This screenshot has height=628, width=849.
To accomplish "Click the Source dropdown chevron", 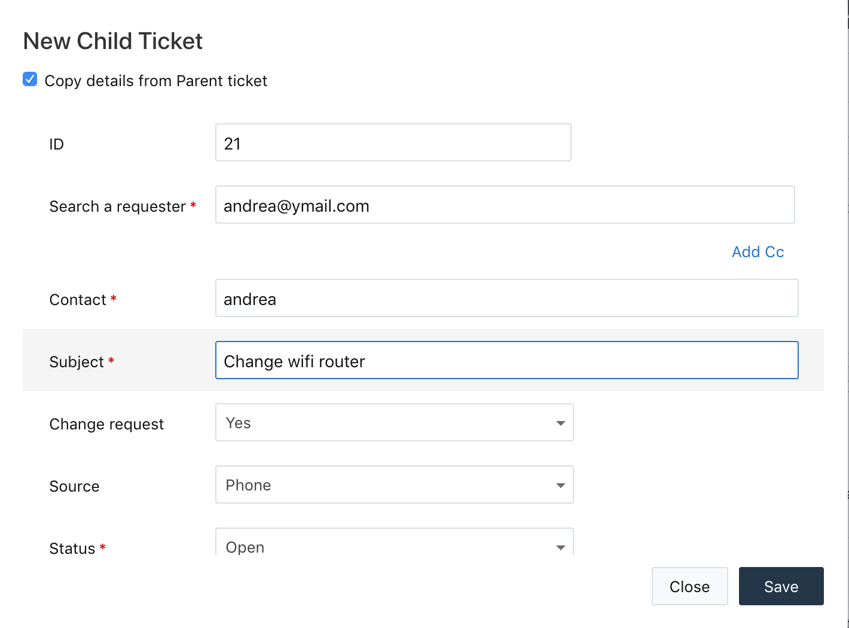I will [x=560, y=485].
